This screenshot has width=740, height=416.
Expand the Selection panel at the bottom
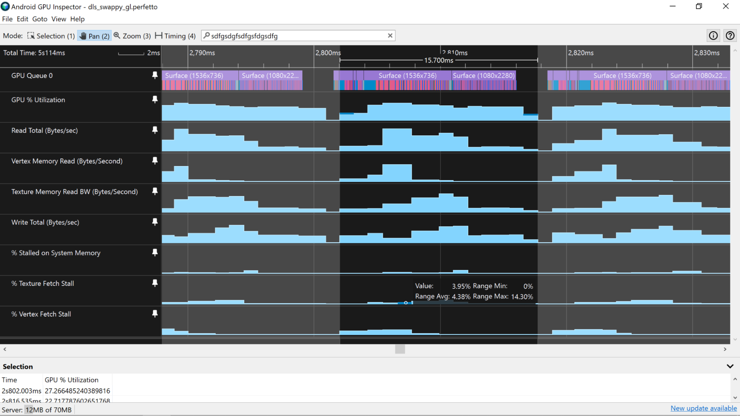click(x=730, y=366)
